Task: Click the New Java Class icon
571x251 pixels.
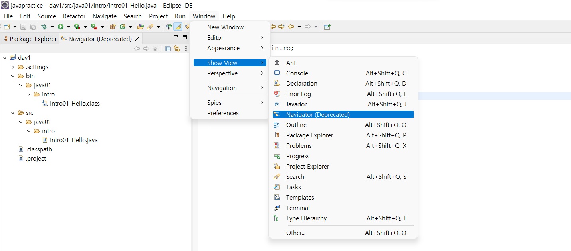Action: coord(123,27)
